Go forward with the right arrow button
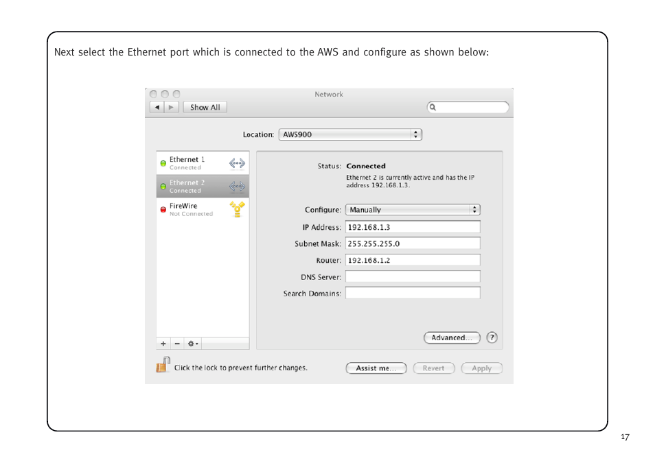Image resolution: width=655 pixels, height=463 pixels. [x=171, y=107]
